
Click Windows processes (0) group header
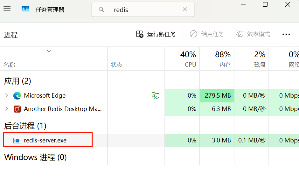tap(36, 157)
